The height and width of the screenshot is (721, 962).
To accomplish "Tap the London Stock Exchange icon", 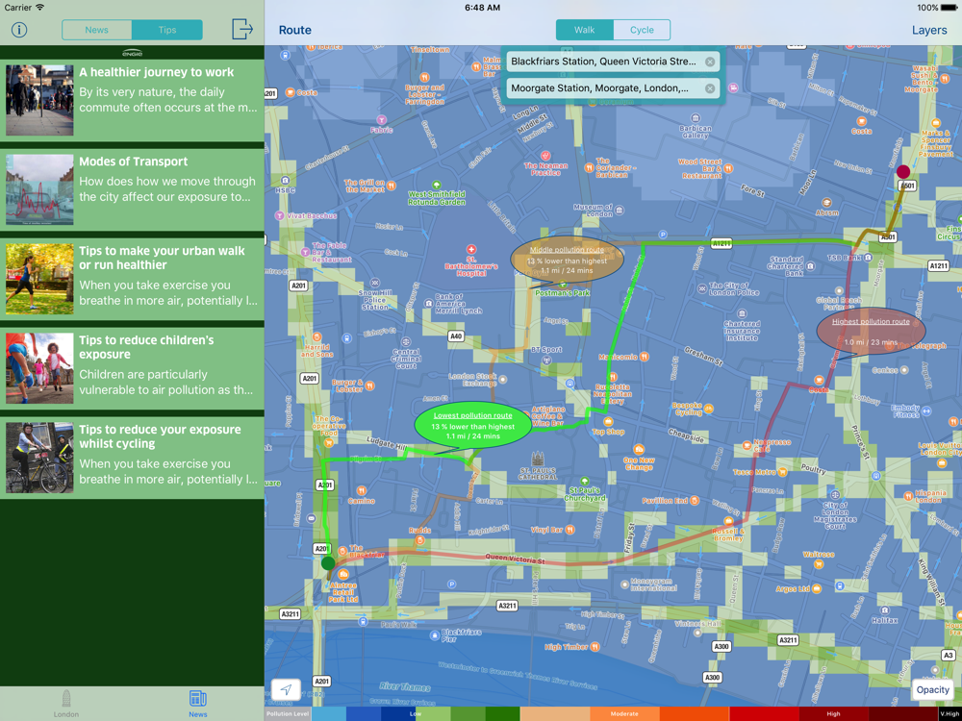I will (x=502, y=380).
